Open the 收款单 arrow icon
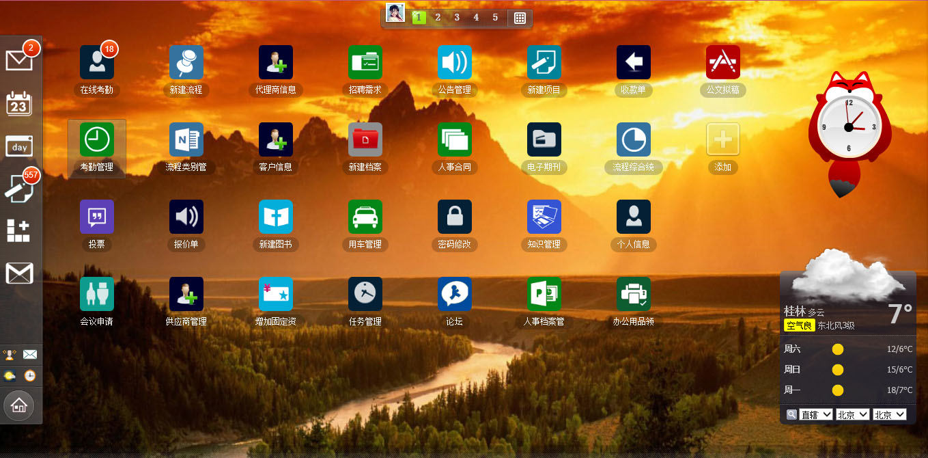Image resolution: width=928 pixels, height=458 pixels. pos(634,62)
